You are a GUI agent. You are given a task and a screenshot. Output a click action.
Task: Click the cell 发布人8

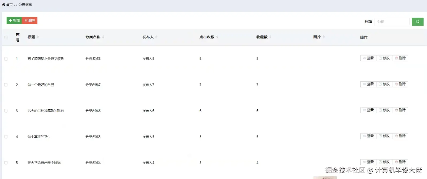148,59
